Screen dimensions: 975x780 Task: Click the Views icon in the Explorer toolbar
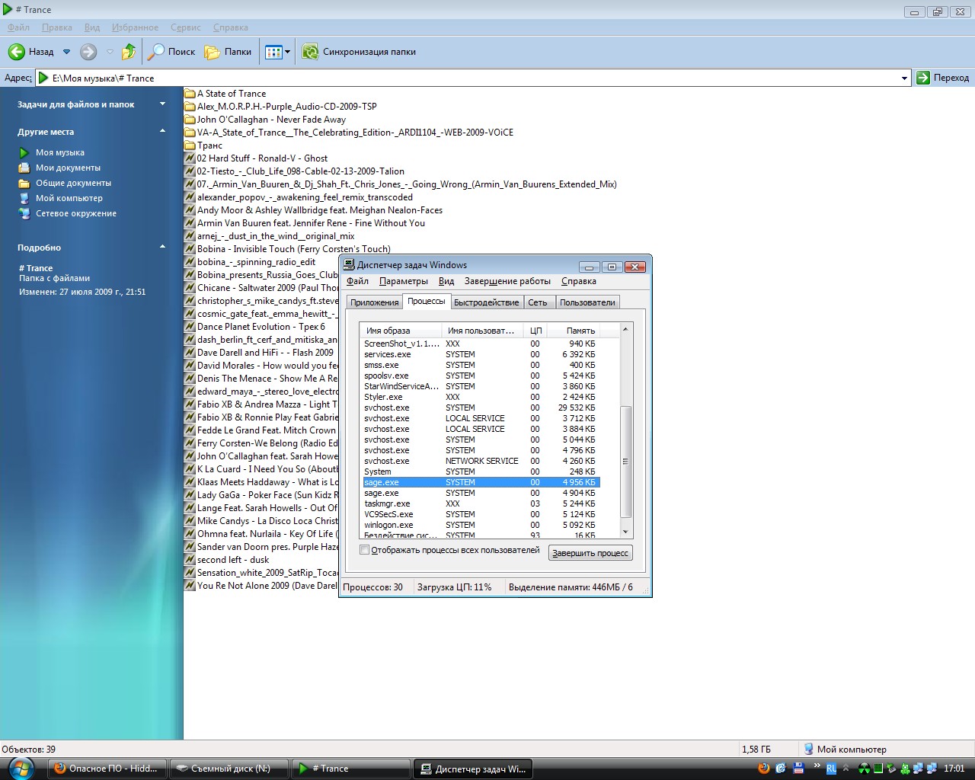point(273,52)
